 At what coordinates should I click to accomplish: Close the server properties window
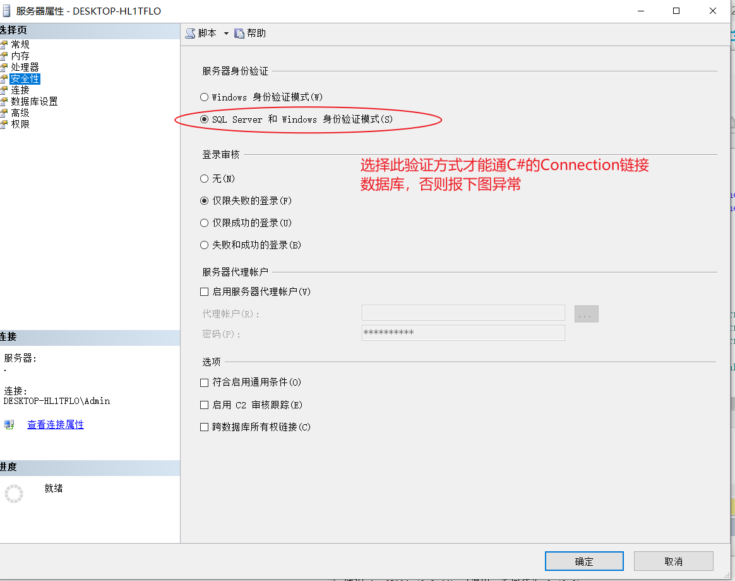tap(712, 11)
